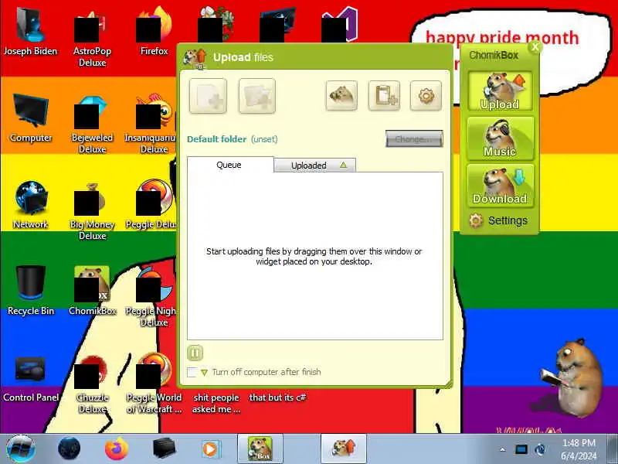
Task: Select the Chuzzle Deluxe desktop shortcut
Action: pyautogui.click(x=92, y=384)
